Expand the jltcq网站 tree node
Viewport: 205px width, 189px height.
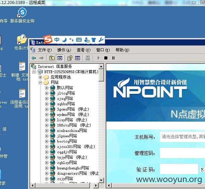(46, 93)
